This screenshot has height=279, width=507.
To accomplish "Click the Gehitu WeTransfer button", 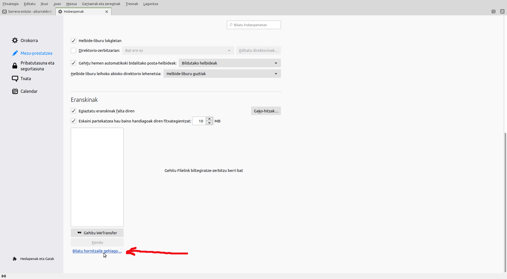I will pos(97,233).
